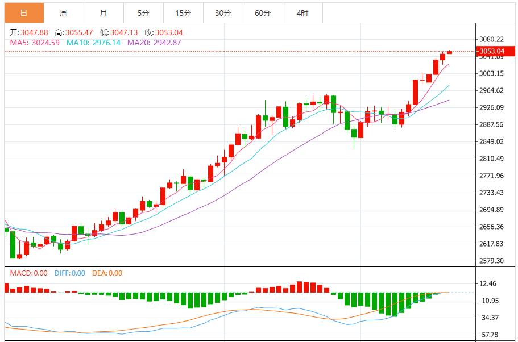The image size is (518, 342).
Task: Click the red 3053.04 current price tag
Action: (492, 51)
